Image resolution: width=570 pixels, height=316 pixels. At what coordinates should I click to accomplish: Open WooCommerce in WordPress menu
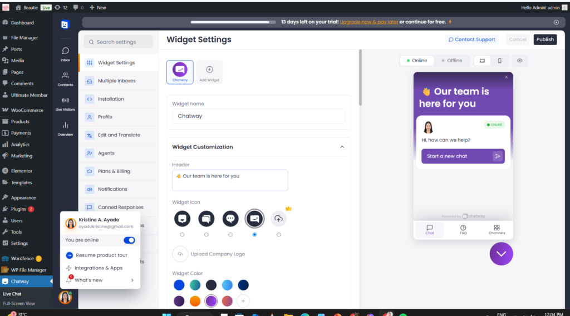tap(27, 110)
